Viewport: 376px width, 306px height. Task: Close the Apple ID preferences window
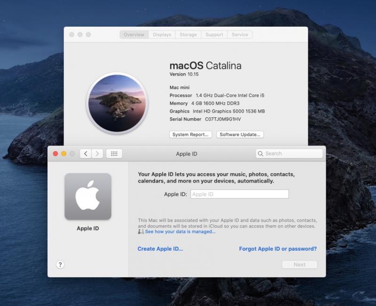coord(55,154)
